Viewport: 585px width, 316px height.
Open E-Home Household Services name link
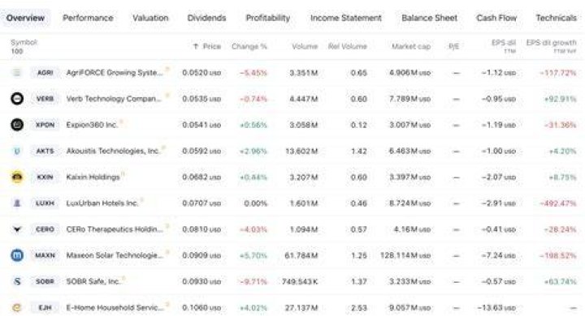coord(115,307)
